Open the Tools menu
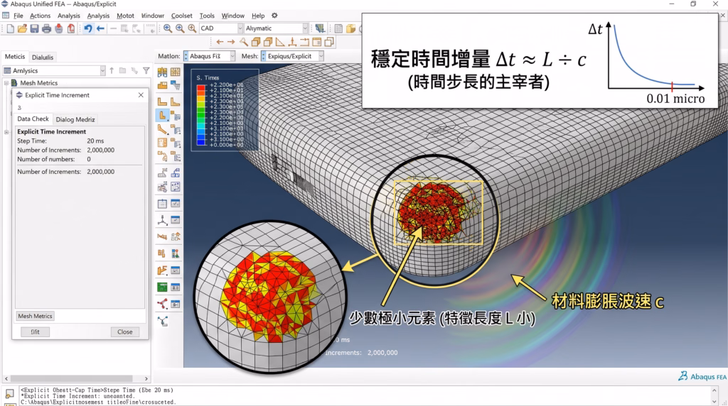 pos(207,16)
